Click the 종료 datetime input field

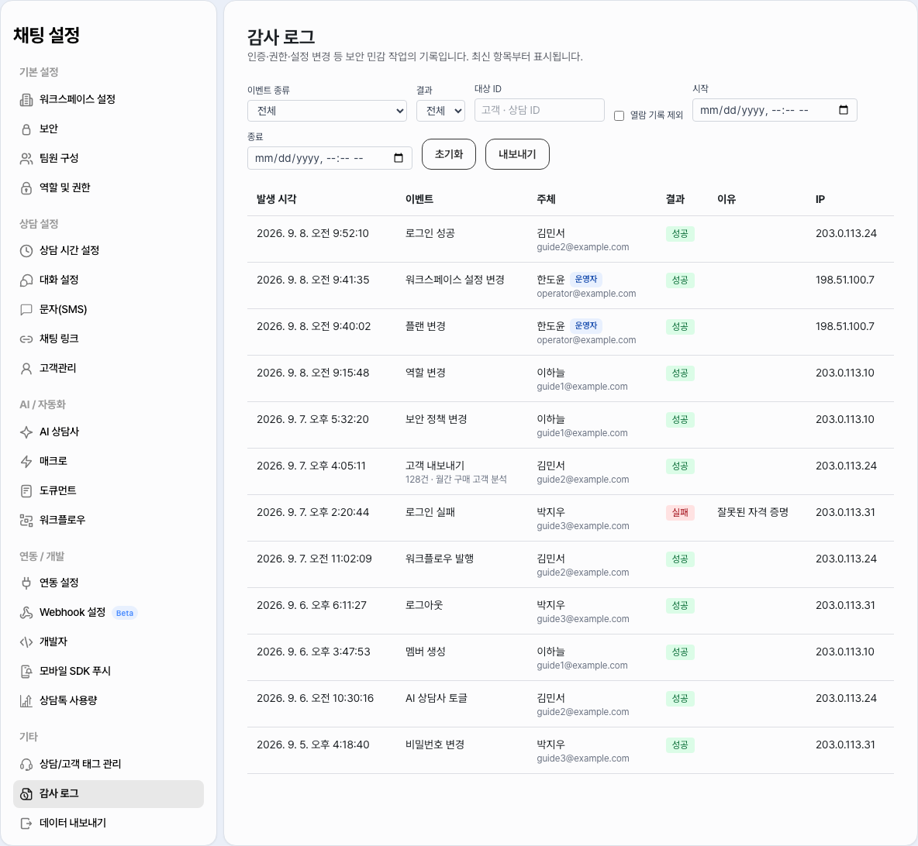click(x=330, y=158)
